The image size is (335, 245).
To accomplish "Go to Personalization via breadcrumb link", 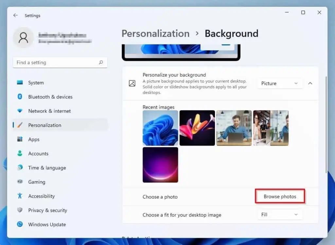I will (x=155, y=34).
